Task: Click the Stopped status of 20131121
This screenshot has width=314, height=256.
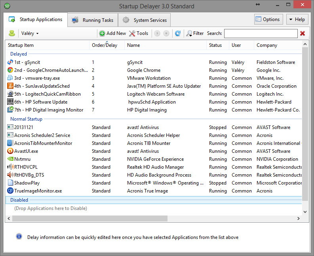Action: tap(218, 127)
